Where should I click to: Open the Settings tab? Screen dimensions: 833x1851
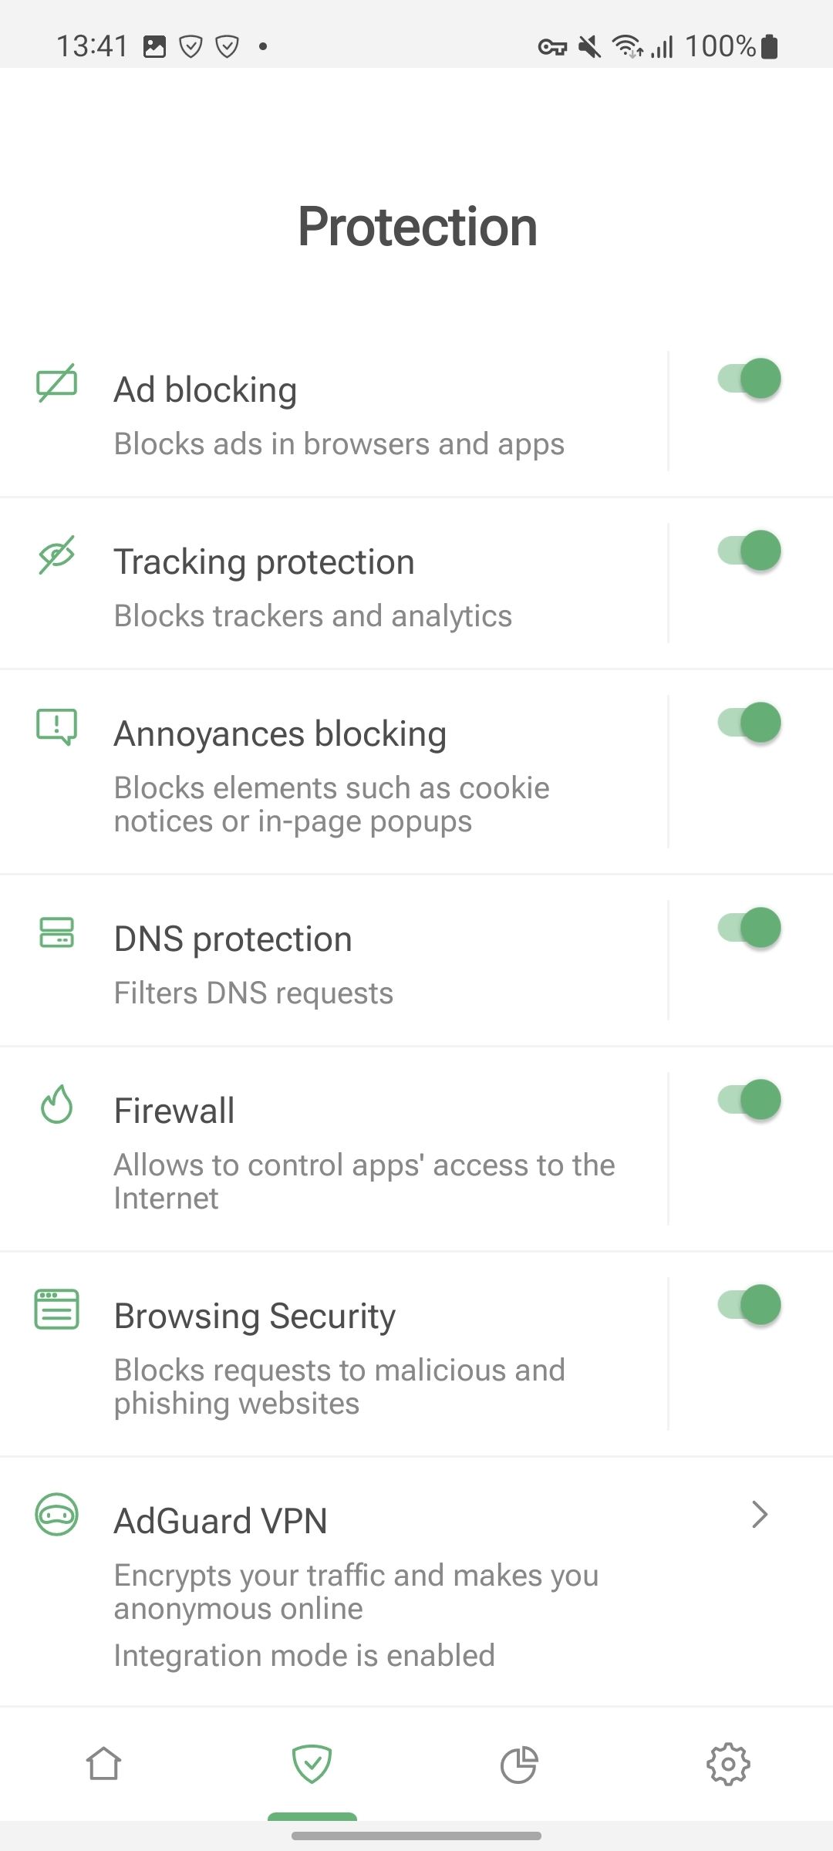[728, 1765]
